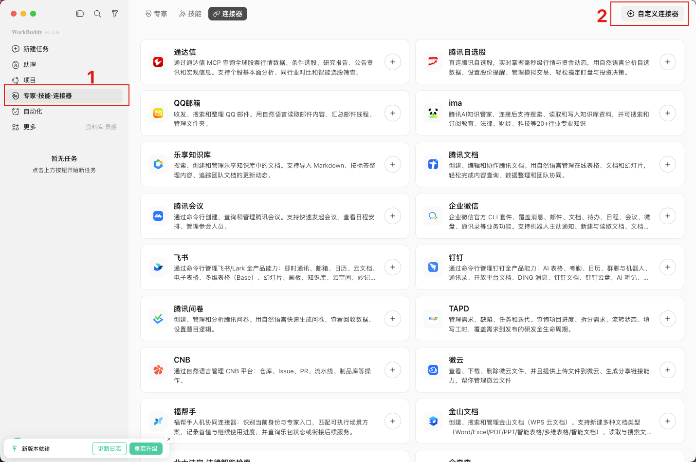Add the QQ邮箱 connector
696x462 pixels.
(393, 113)
